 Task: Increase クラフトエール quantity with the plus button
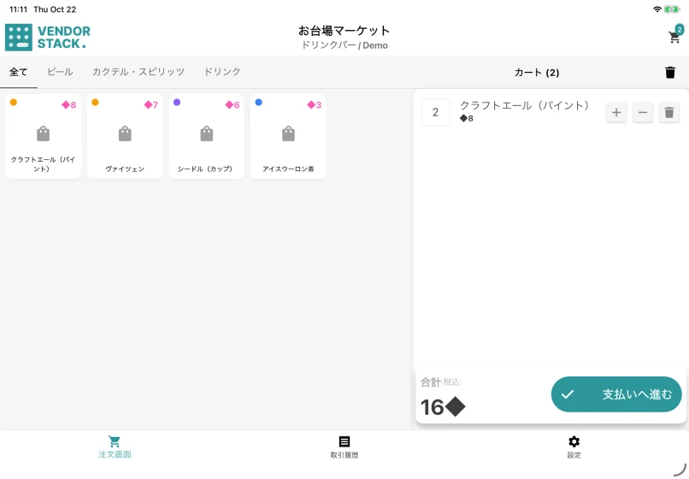(x=616, y=113)
